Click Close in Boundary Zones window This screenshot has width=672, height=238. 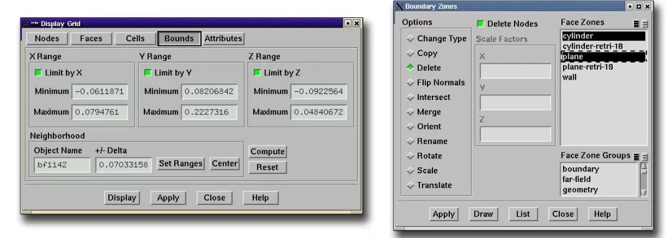coord(562,214)
